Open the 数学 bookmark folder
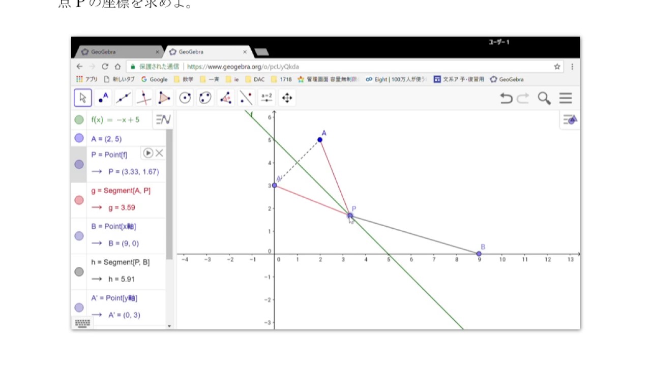The image size is (651, 366). [184, 79]
